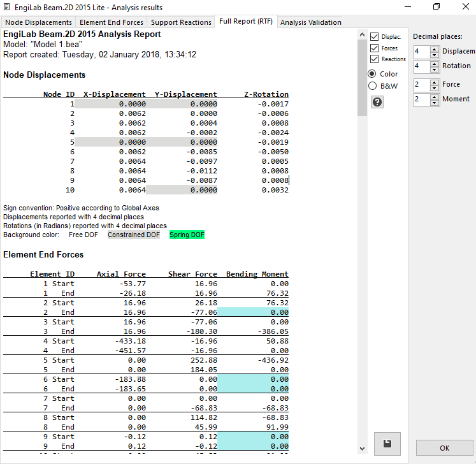Click the Shear Force column header
The image size is (476, 464).
click(193, 274)
